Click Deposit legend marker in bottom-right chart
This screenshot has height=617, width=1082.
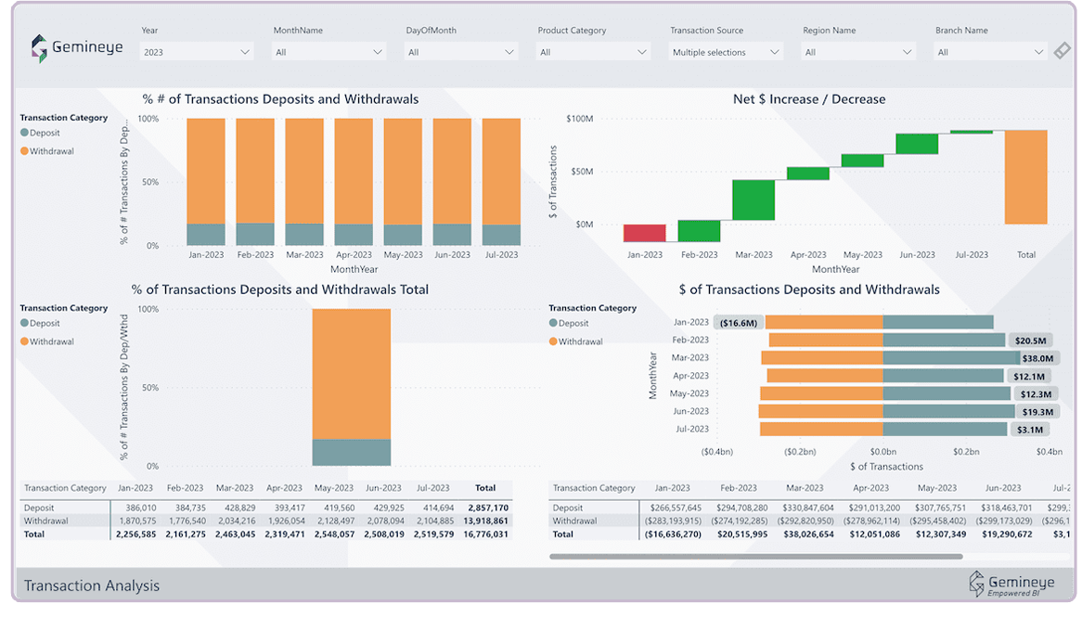coord(554,323)
